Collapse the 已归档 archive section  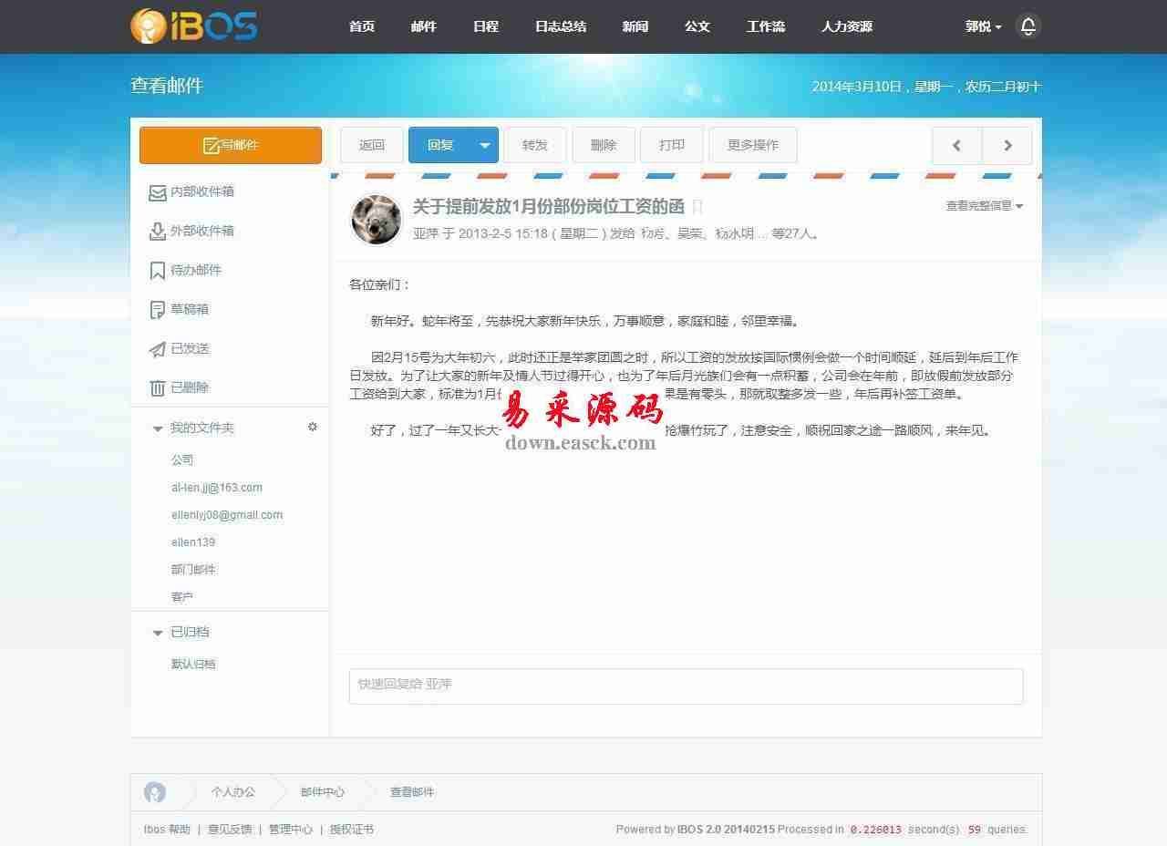(x=158, y=633)
